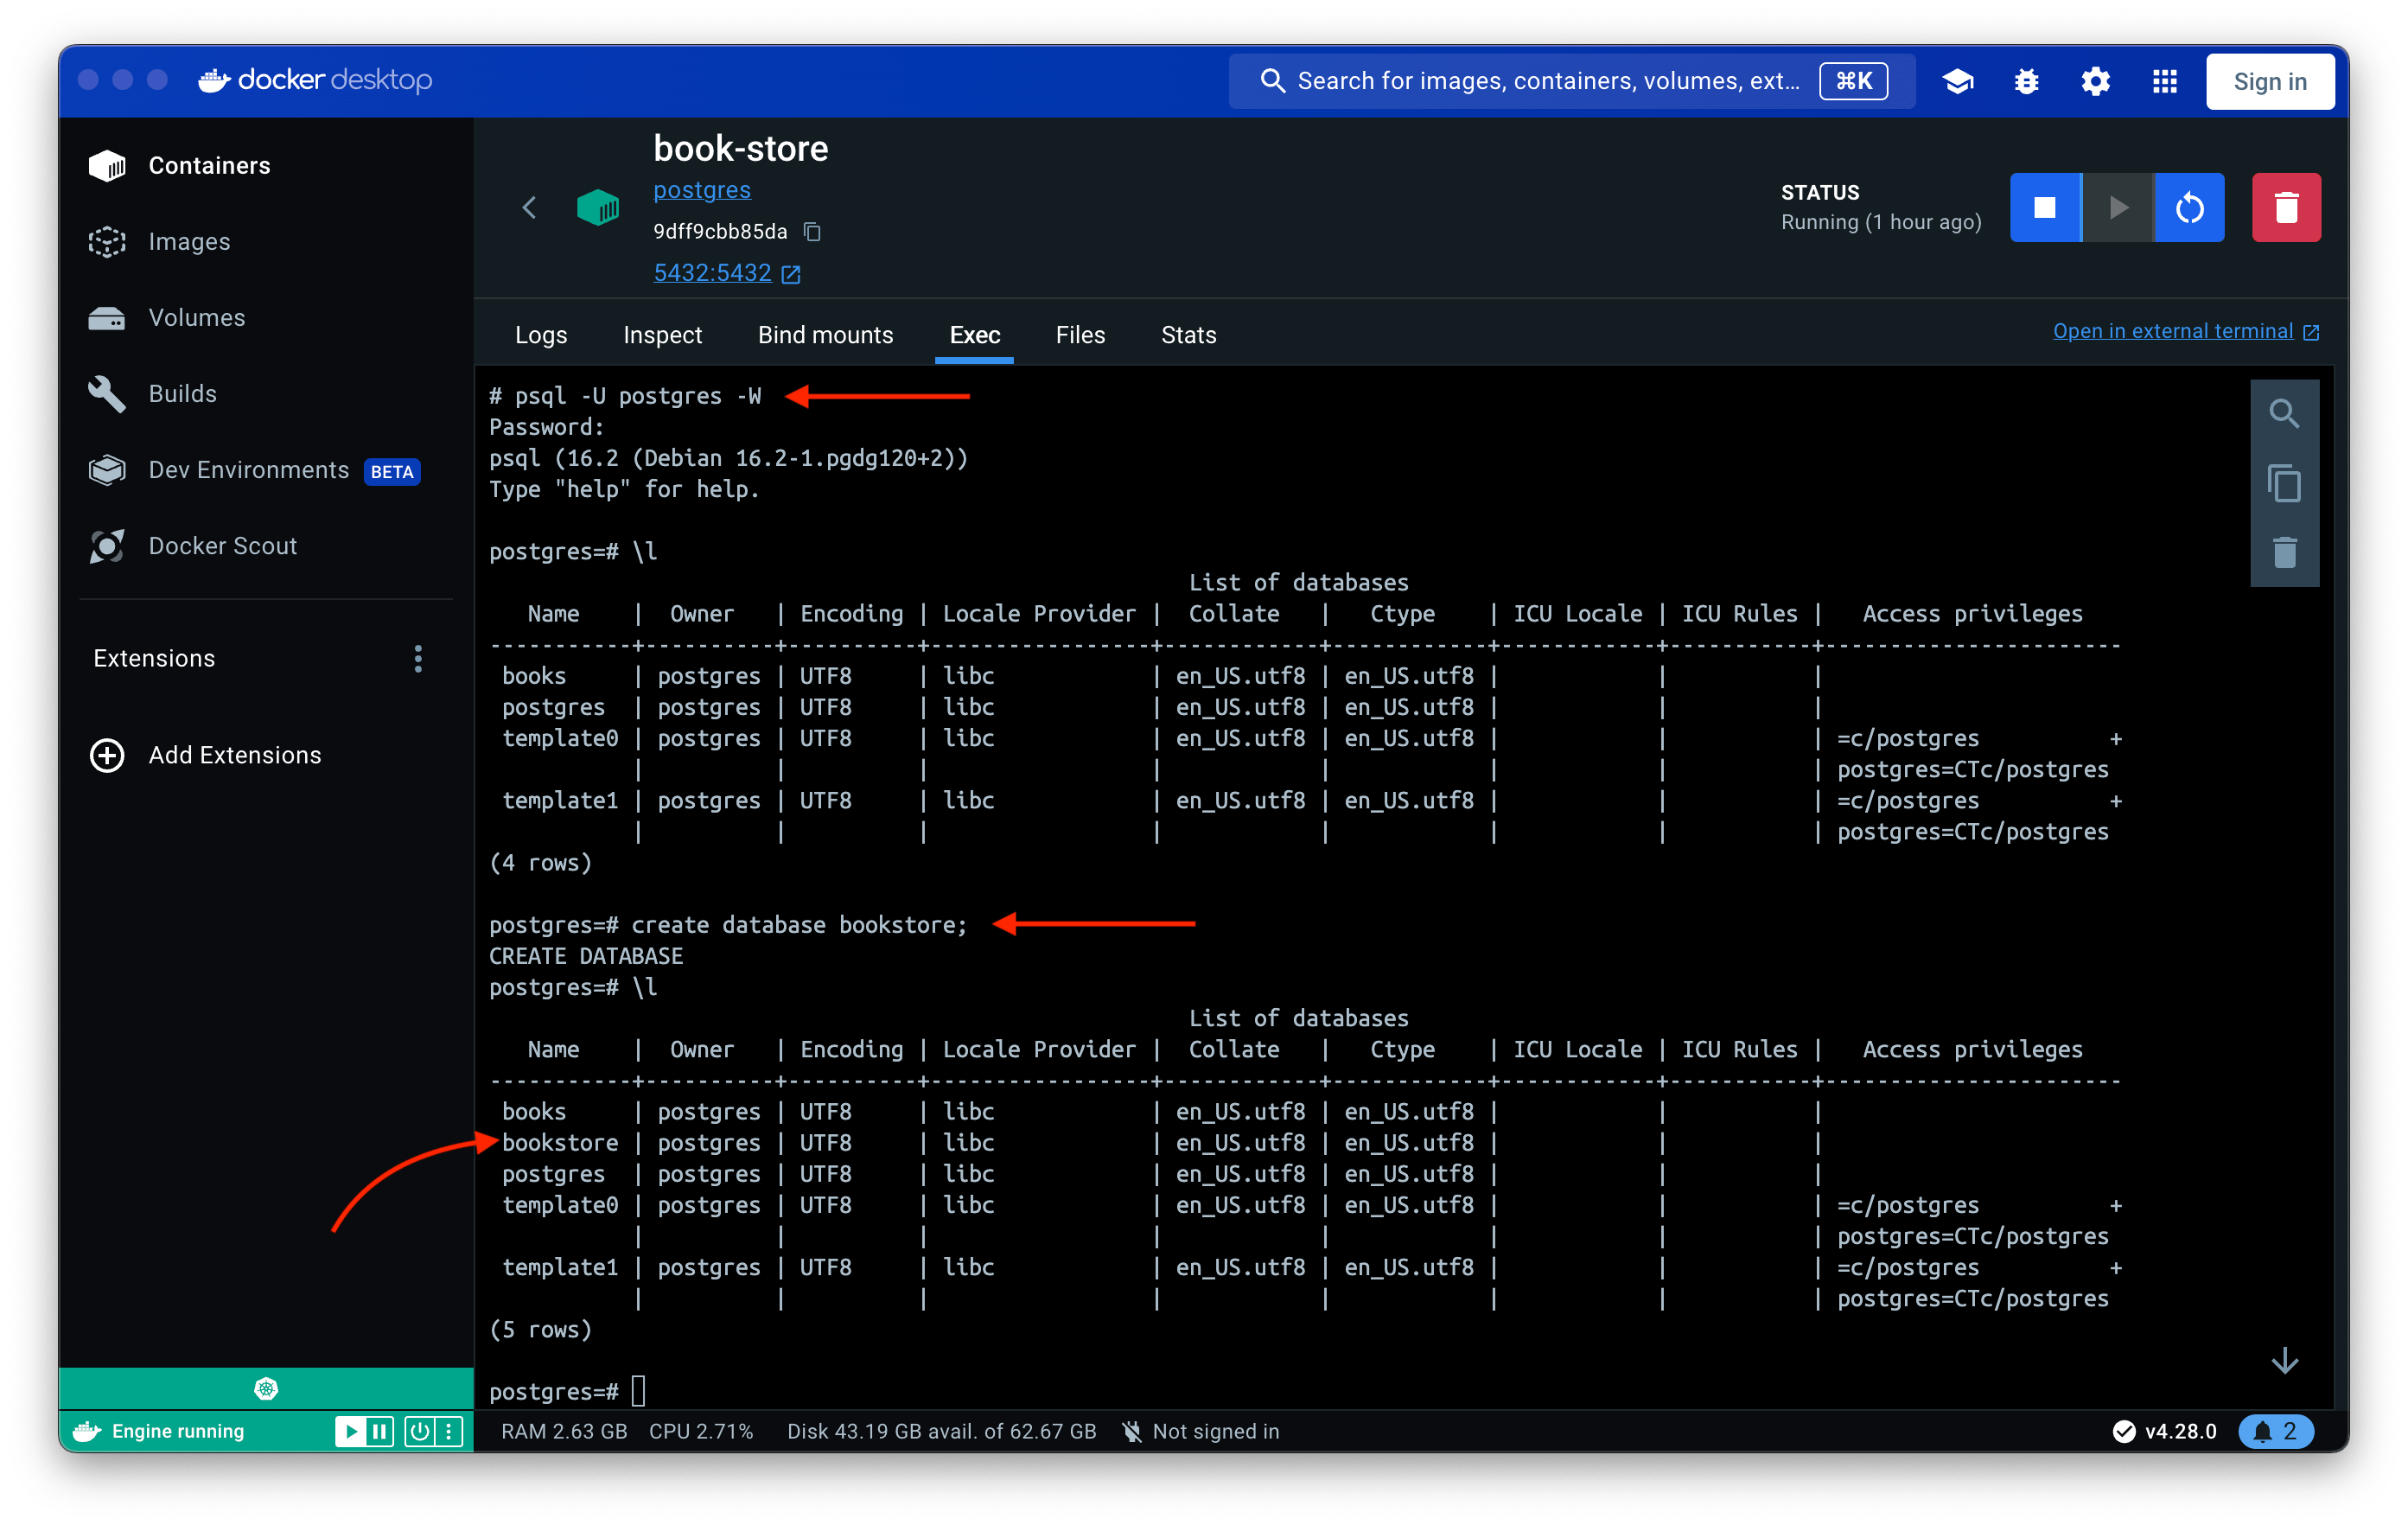Switch to the Files tab
The height and width of the screenshot is (1525, 2408).
click(1080, 335)
